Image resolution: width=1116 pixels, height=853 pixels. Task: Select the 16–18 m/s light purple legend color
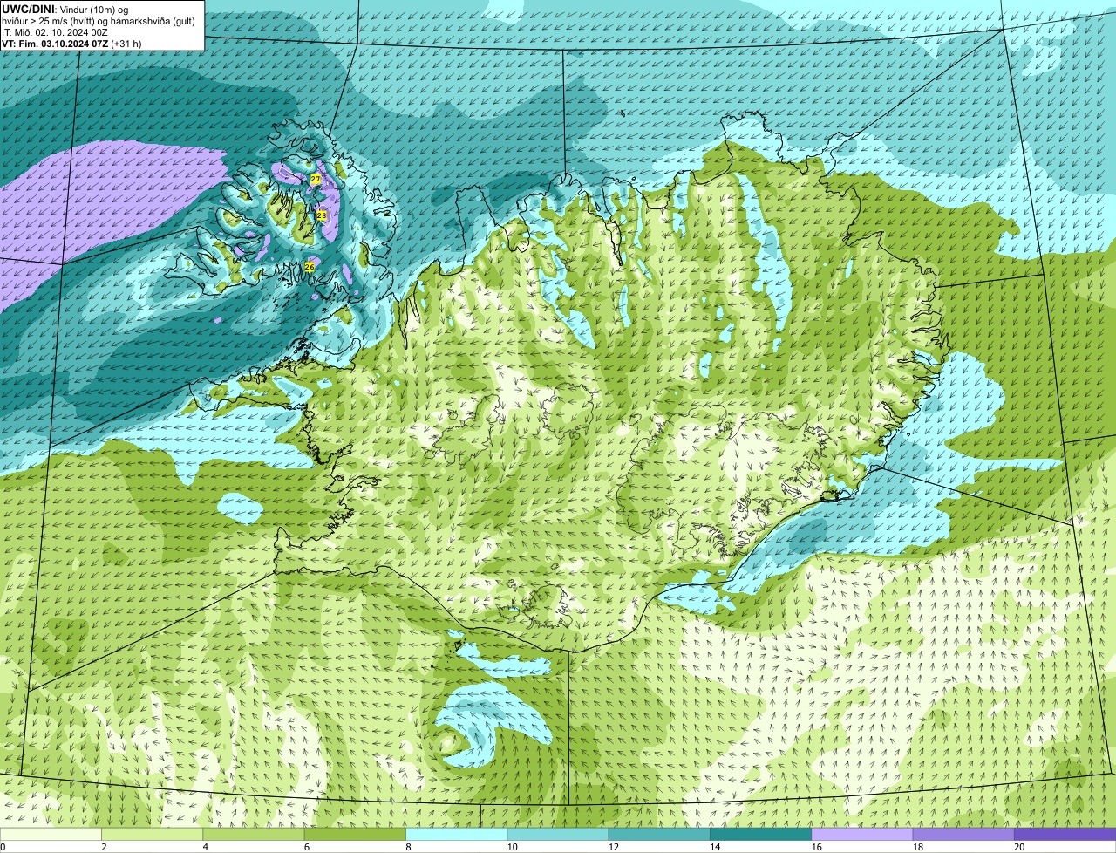point(862,835)
